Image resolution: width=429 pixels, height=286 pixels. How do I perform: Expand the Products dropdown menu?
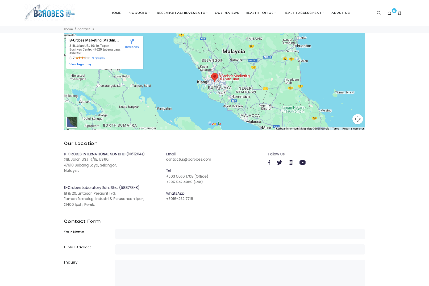tap(139, 13)
